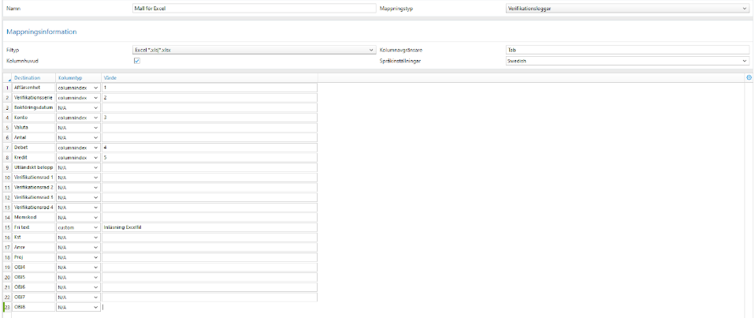Select row 15 Fri text header
755x318 pixels.
tap(7, 227)
